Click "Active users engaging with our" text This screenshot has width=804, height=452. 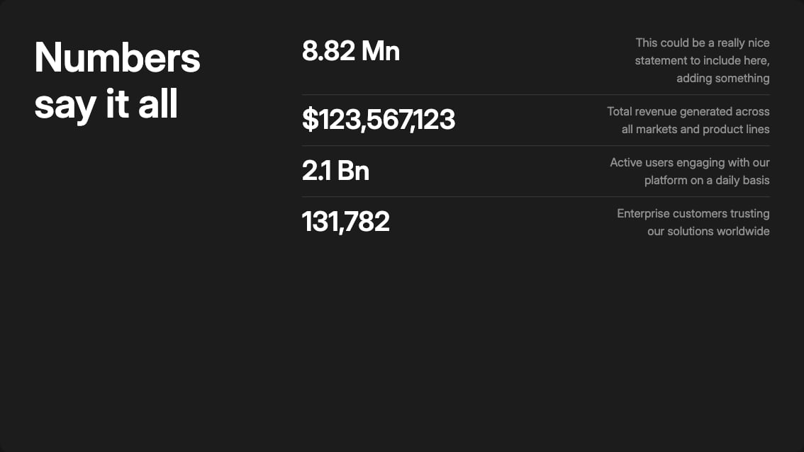(x=690, y=162)
